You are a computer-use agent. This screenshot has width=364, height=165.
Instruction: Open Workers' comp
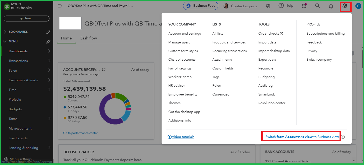pos(180,77)
